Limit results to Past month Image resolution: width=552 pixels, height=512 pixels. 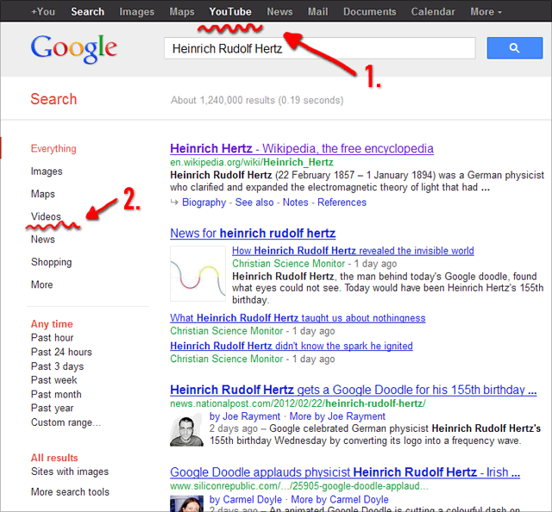point(56,394)
